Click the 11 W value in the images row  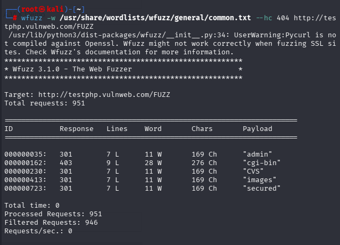coord(153,180)
